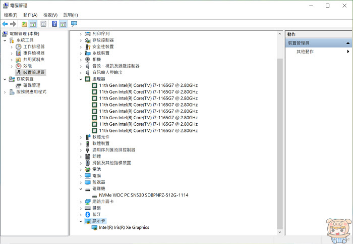Open Help with the blue question mark icon
353x244 pixels.
coord(54,24)
